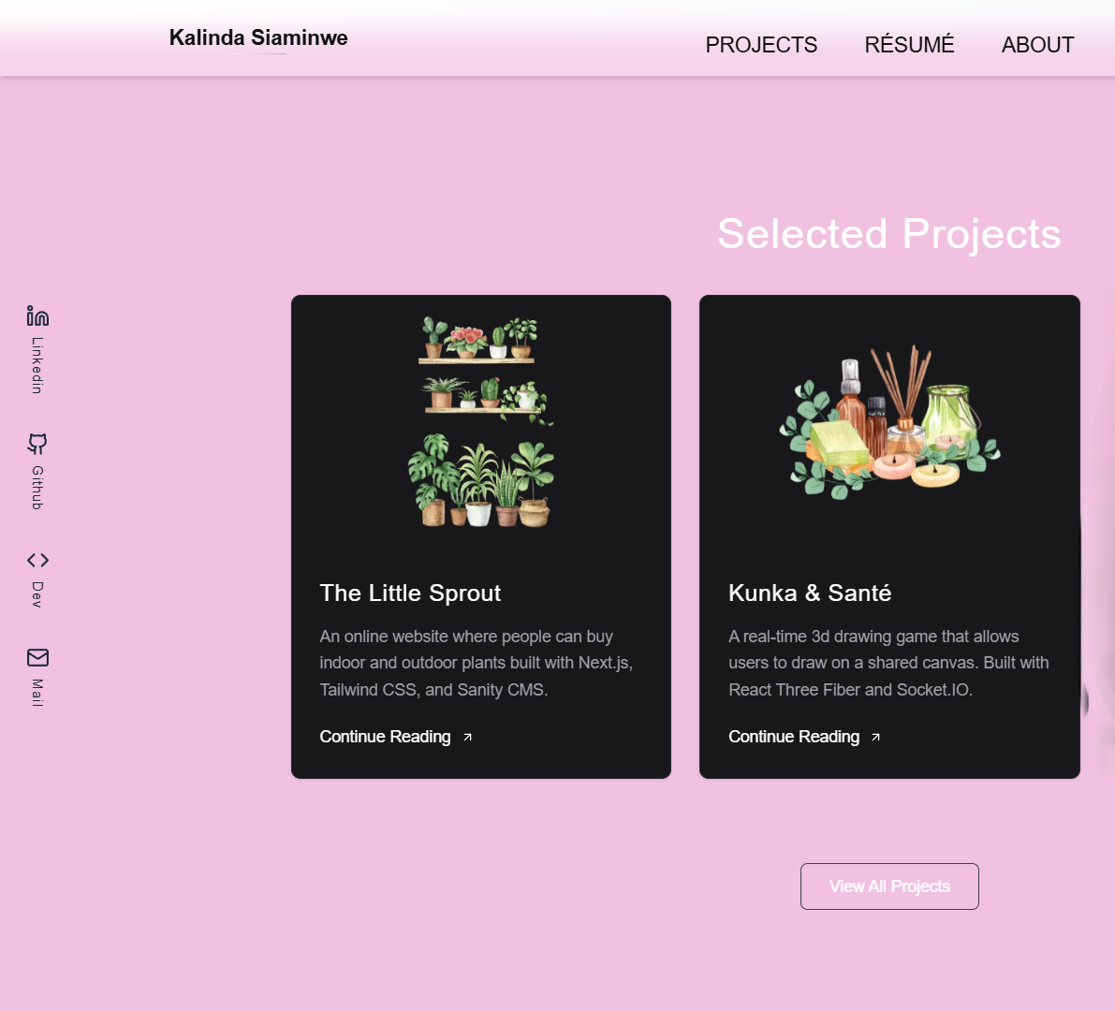This screenshot has width=1115, height=1011.
Task: Click the arrow icon next to Continue Reading for The Little Sprout
Action: pos(466,738)
